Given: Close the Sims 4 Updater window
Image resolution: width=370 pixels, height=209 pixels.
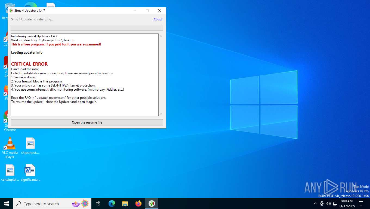Looking at the screenshot, I should pyautogui.click(x=160, y=11).
